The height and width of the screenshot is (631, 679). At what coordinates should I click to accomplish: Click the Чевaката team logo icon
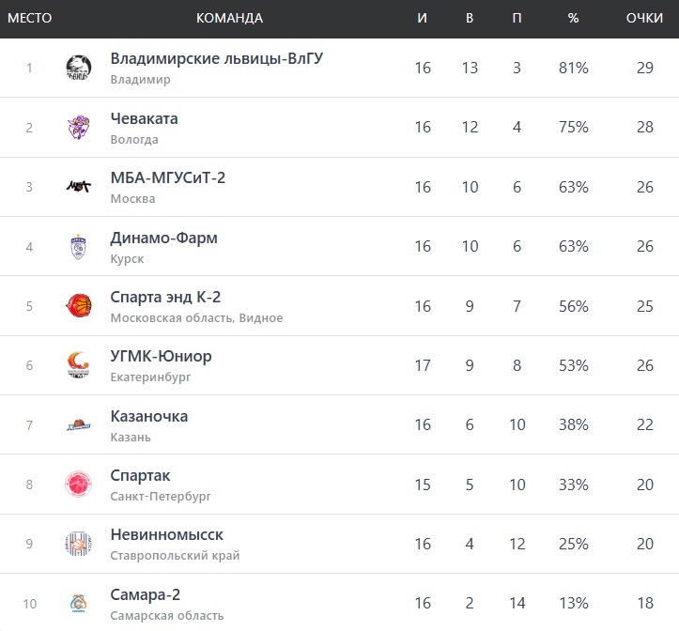tap(79, 128)
